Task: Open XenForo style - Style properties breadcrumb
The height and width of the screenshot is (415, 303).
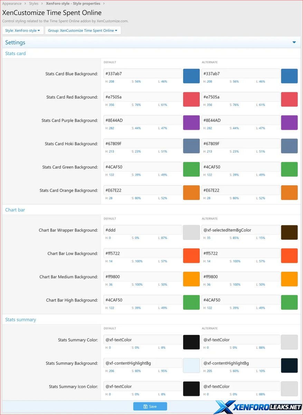Action: point(73,3)
